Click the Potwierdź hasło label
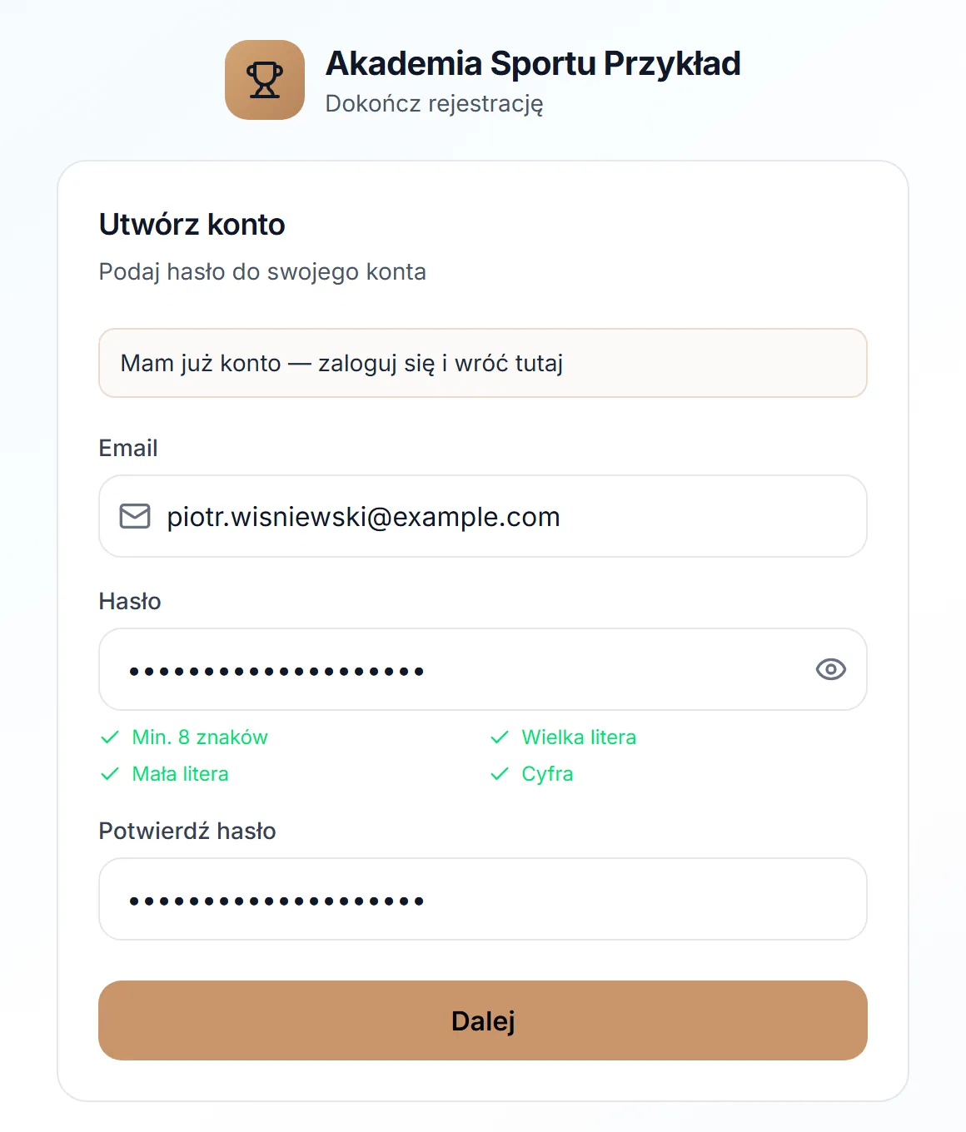The height and width of the screenshot is (1132, 966). click(x=187, y=831)
